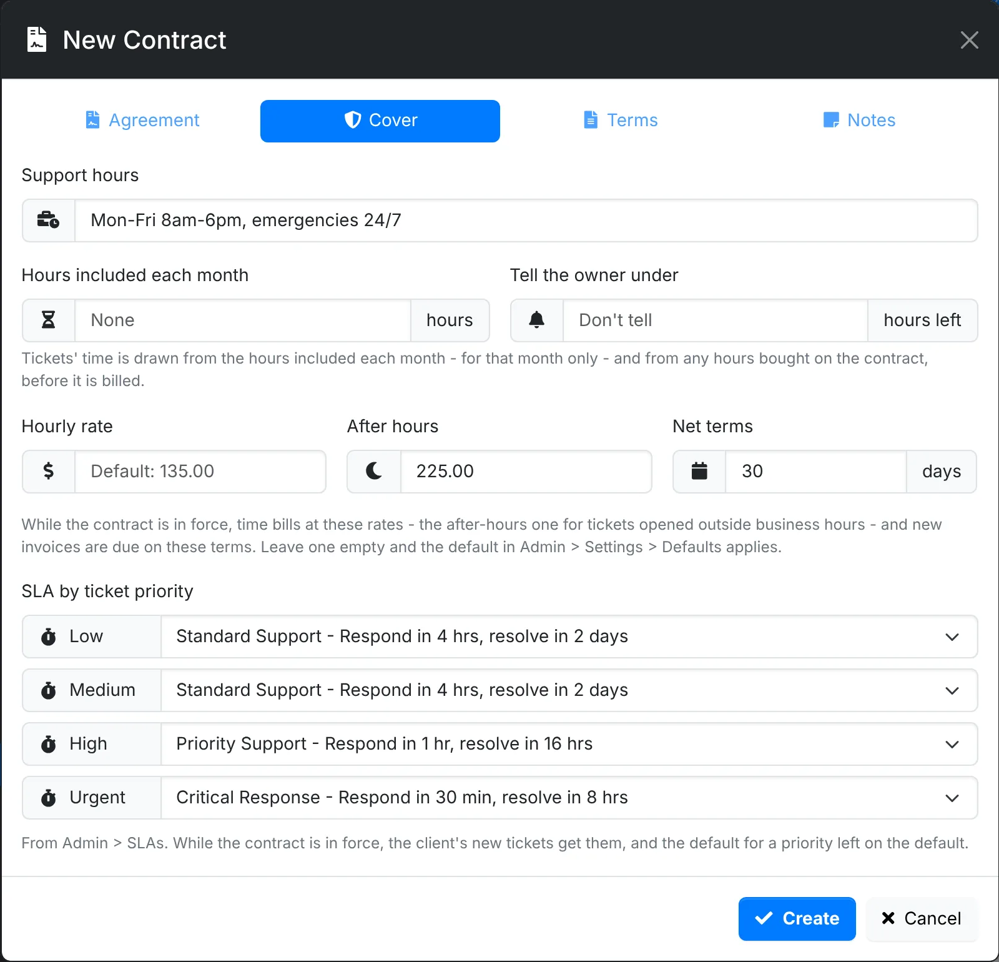
Task: Click the 'Net terms' label
Action: 712,427
